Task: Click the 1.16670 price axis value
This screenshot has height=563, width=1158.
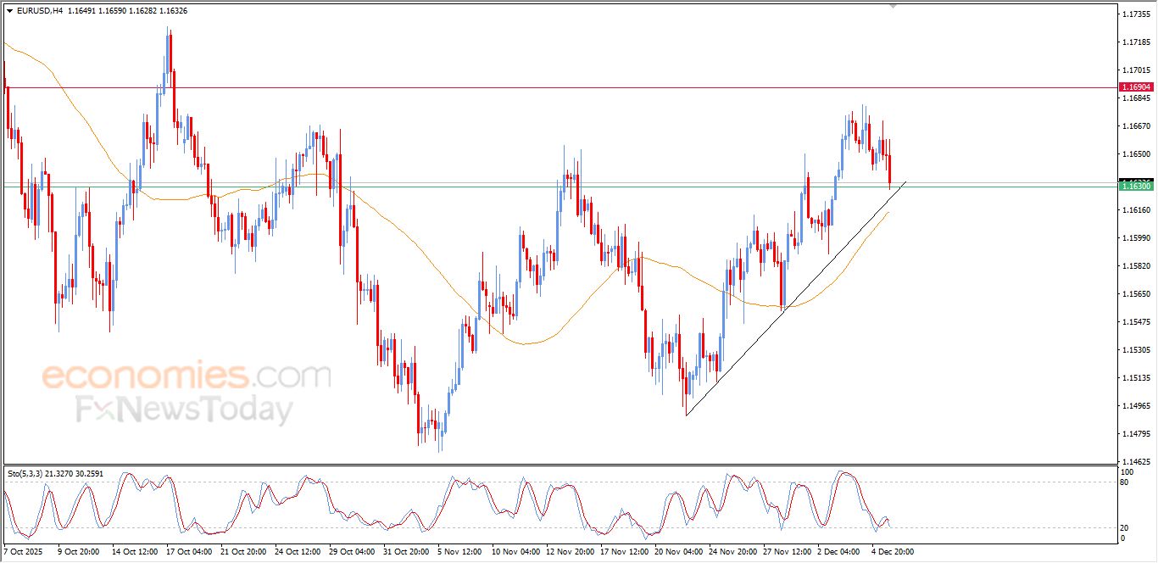Action: (x=1135, y=126)
